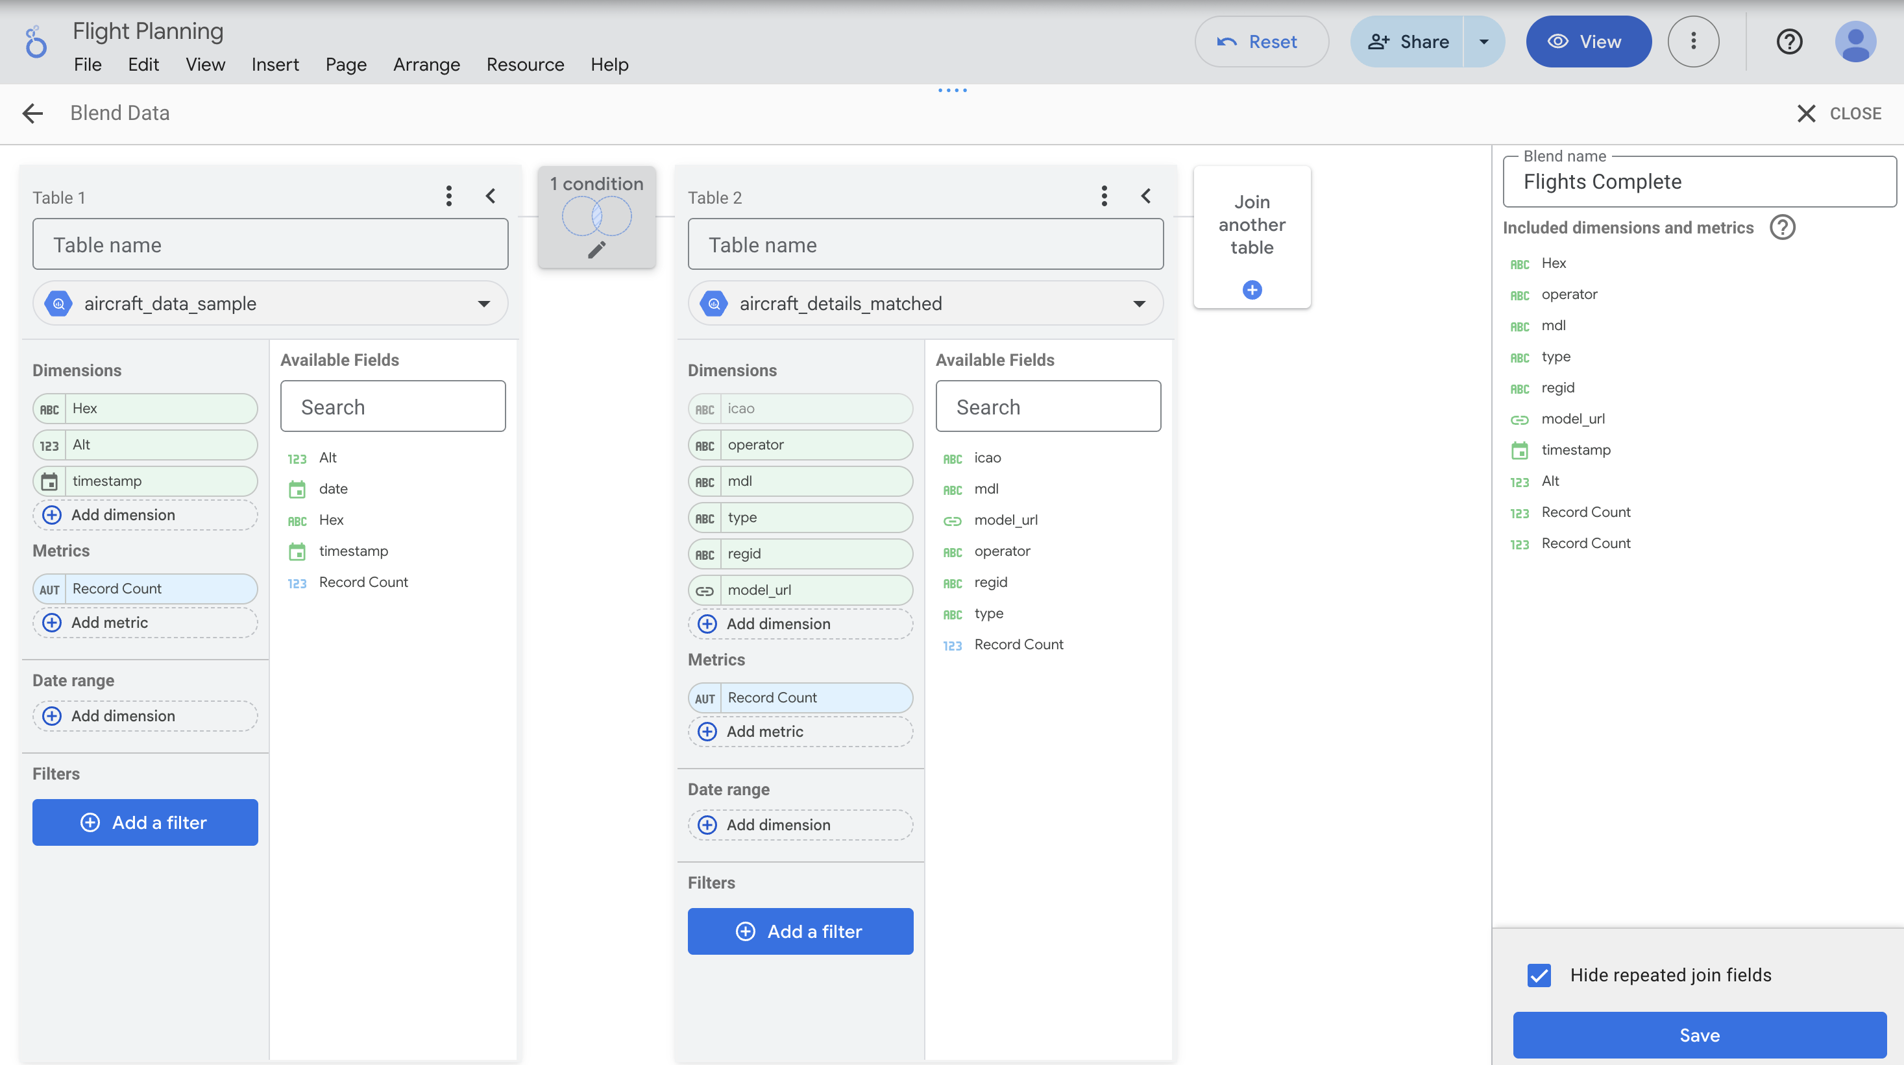Image resolution: width=1904 pixels, height=1065 pixels.
Task: Search Table 1 available fields
Action: click(393, 406)
